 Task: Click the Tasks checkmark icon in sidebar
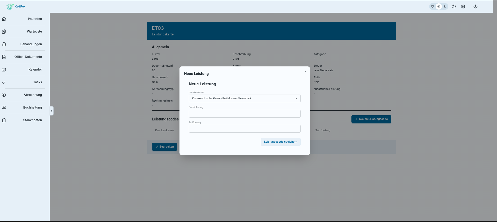point(4,82)
